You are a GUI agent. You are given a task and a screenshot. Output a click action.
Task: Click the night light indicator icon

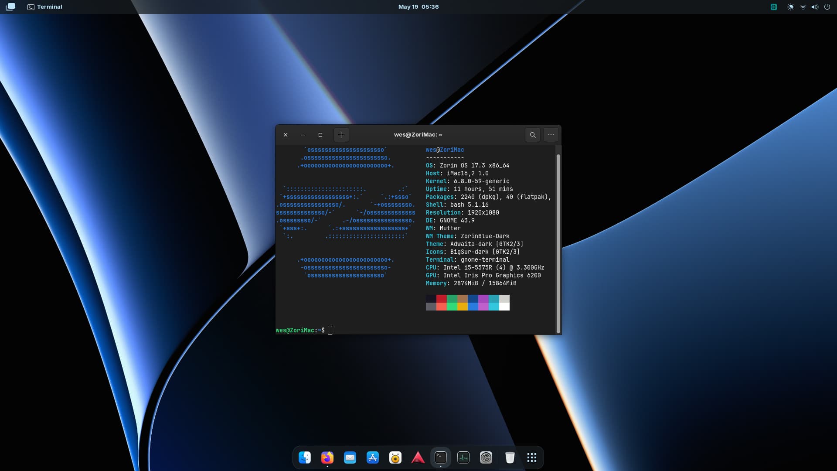tap(790, 7)
